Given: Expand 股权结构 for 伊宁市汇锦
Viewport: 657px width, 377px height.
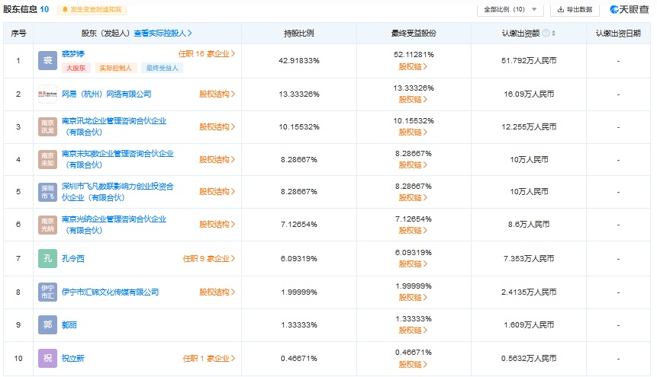Looking at the screenshot, I should click(x=217, y=292).
